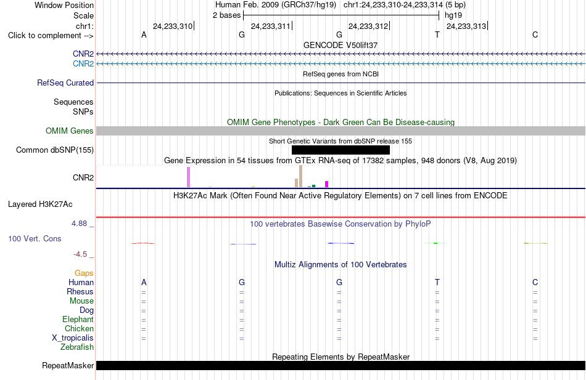Click the PhyloP Basewise Conservation title

[340, 224]
